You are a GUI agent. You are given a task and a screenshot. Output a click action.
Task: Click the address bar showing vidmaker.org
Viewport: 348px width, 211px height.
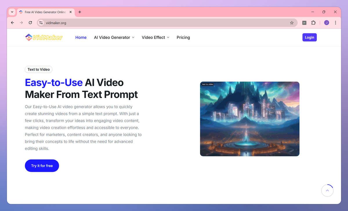(116, 22)
